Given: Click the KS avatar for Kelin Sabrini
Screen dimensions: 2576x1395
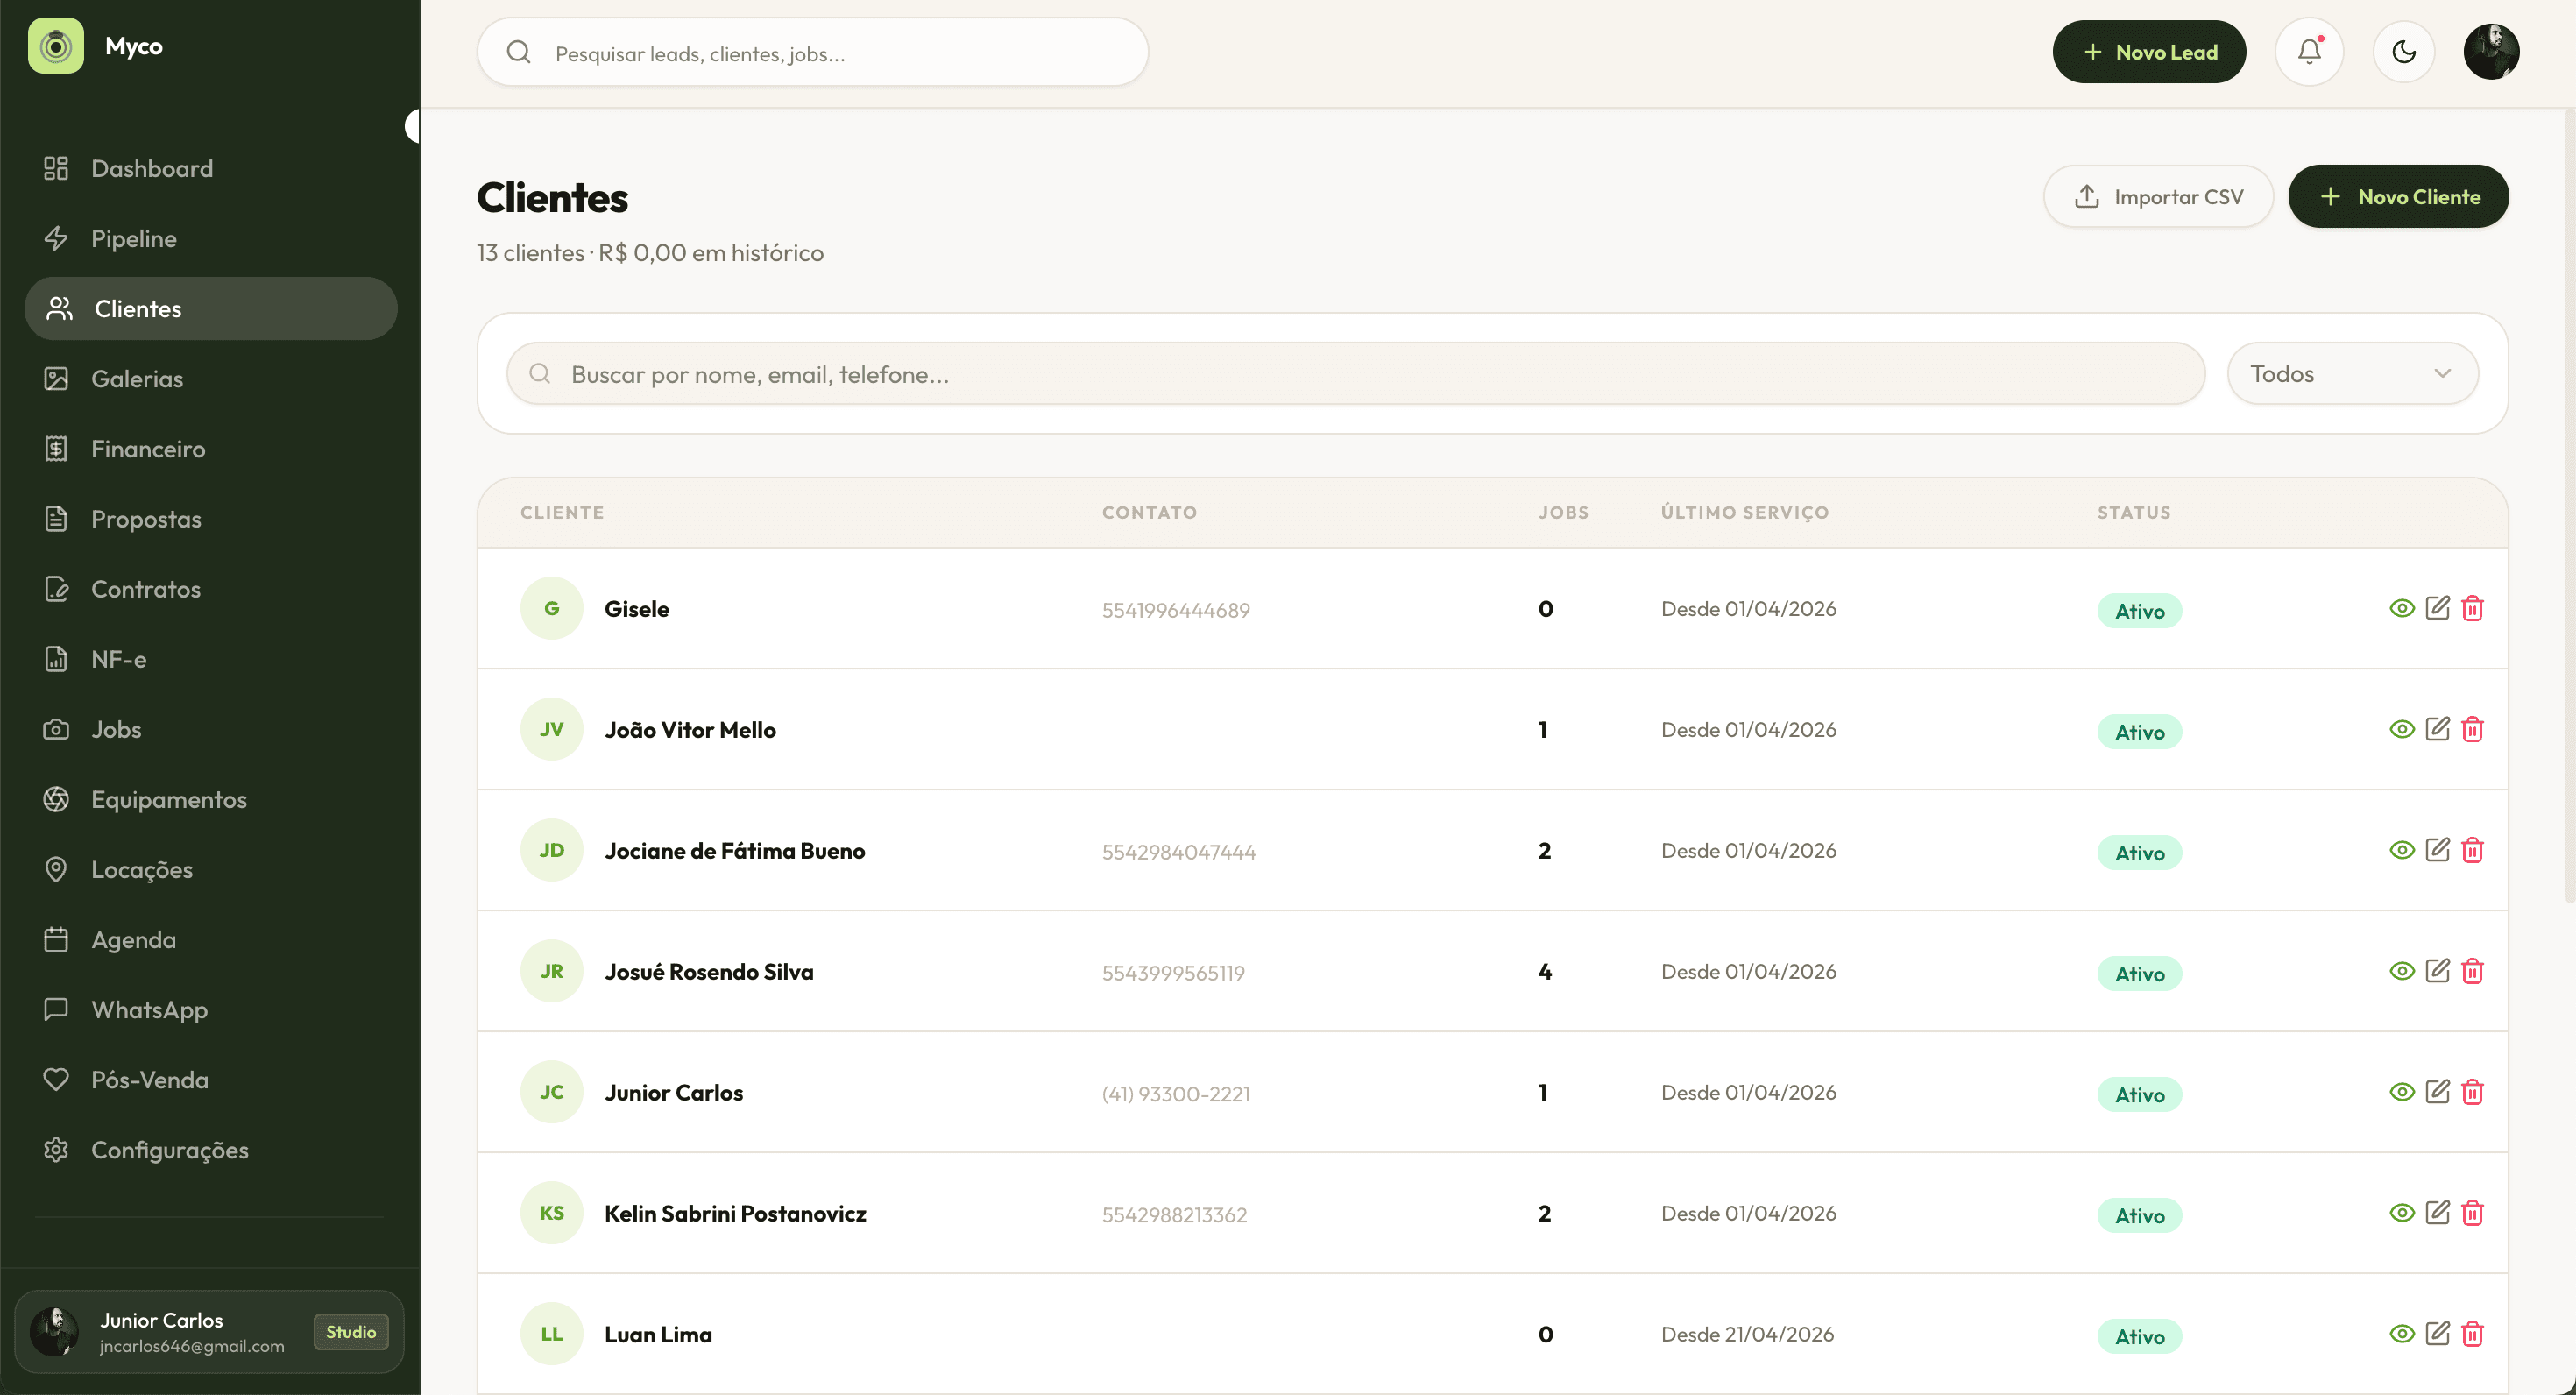Looking at the screenshot, I should click(x=551, y=1213).
